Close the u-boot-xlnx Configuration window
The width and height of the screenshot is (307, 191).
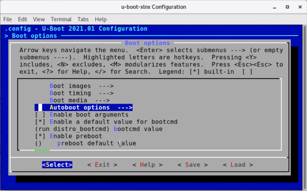click(x=300, y=7)
